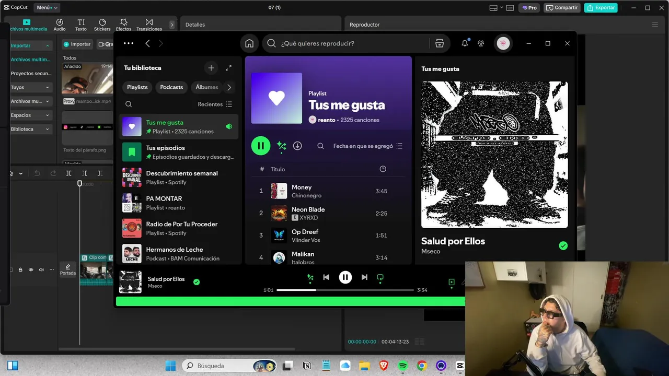Search inside the Tus me gusta playlist
Image resolution: width=669 pixels, height=376 pixels.
coord(320,146)
